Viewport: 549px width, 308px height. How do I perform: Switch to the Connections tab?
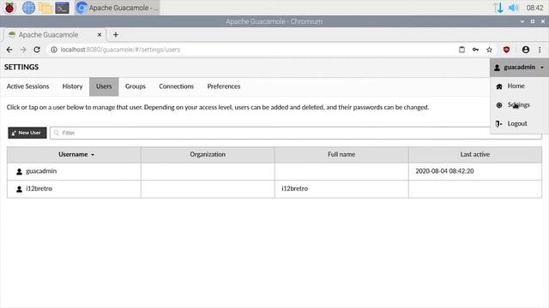pos(176,86)
